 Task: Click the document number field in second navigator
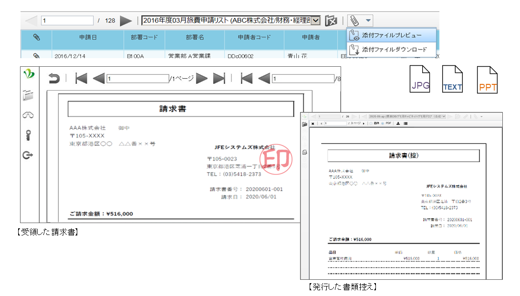click(303, 79)
